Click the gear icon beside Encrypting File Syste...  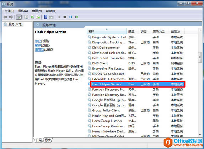pos(89,68)
